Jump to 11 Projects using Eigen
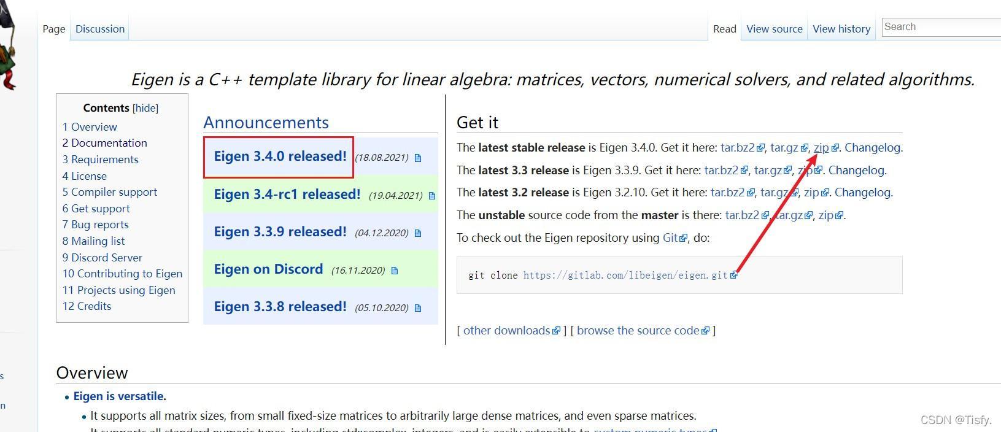 (118, 290)
